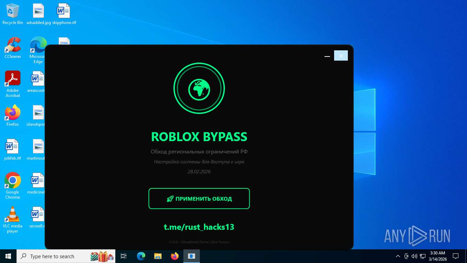Open the Recycle Bin desktop icon
Screen dimensions: 467x263
point(13,14)
